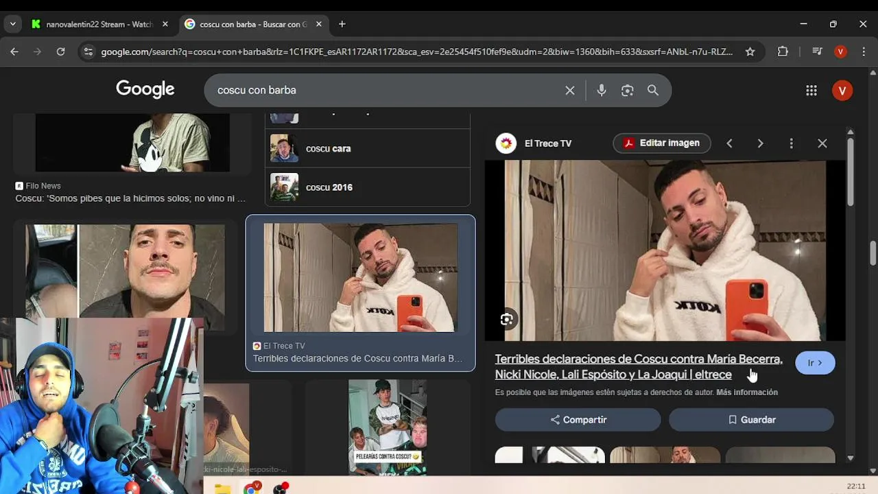Click the preview panel scrollbar

point(851,172)
